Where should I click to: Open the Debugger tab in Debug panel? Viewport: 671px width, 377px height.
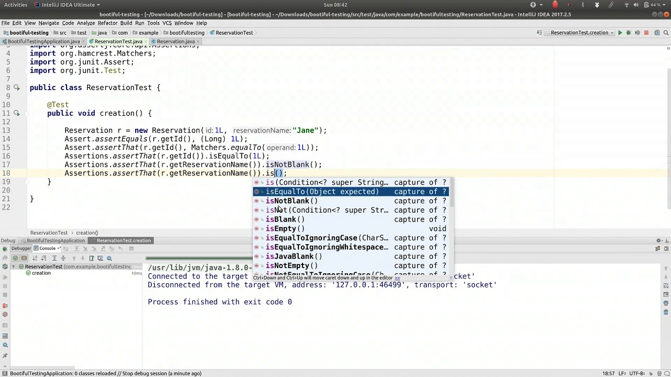point(21,248)
